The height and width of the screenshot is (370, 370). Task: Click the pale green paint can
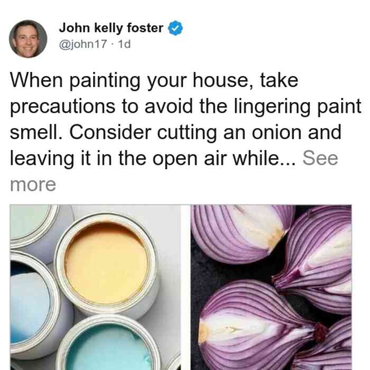pyautogui.click(x=32, y=225)
